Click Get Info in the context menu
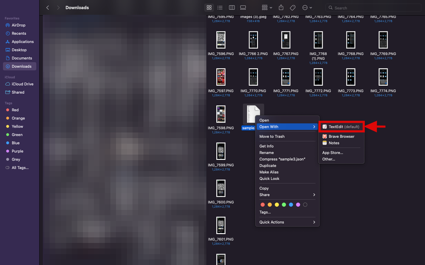Viewport: 425px width, 265px height. pyautogui.click(x=266, y=146)
